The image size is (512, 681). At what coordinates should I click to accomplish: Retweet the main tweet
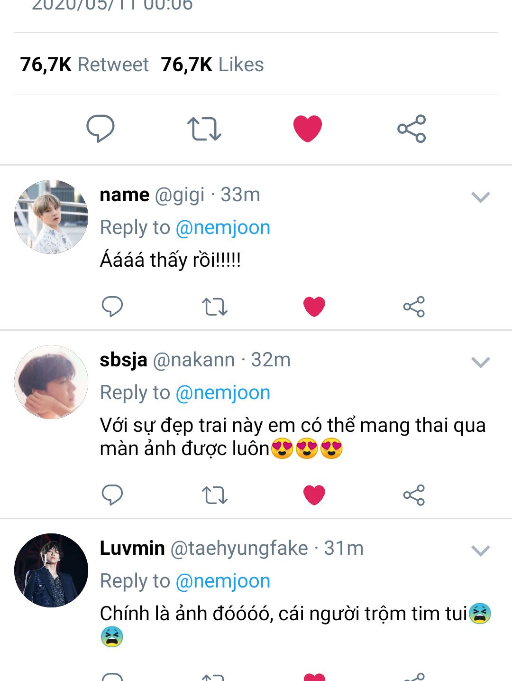204,128
